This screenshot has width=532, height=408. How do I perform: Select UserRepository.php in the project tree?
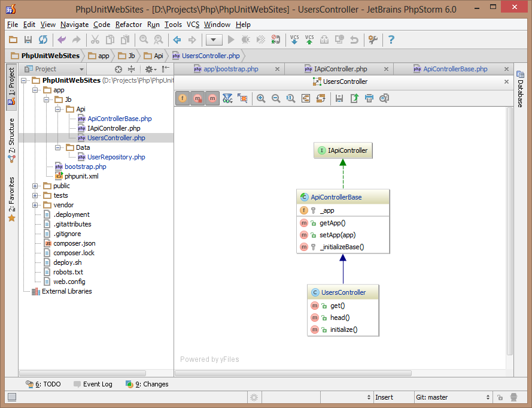click(116, 157)
